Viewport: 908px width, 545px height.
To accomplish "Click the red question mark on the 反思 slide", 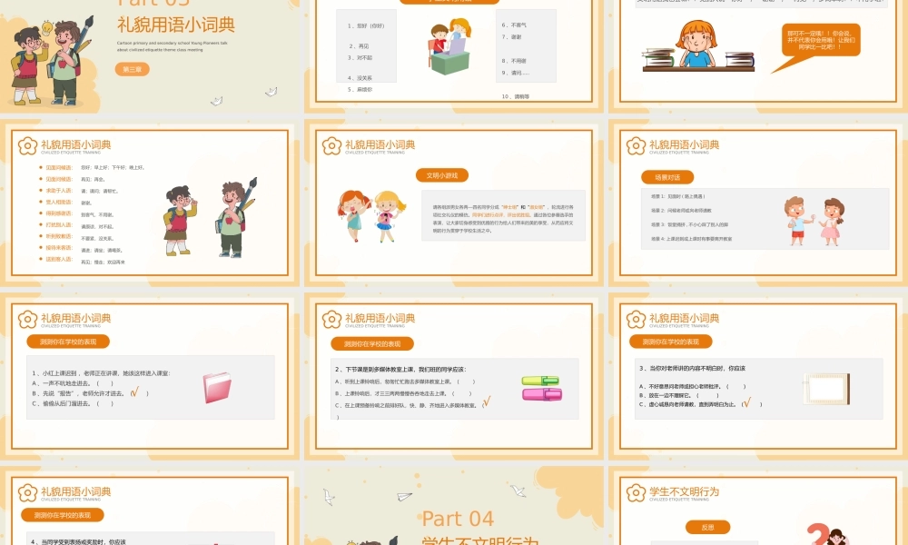I will pos(818,534).
